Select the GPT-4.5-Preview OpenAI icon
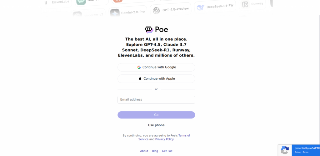This screenshot has width=320, height=156. tap(156, 10)
